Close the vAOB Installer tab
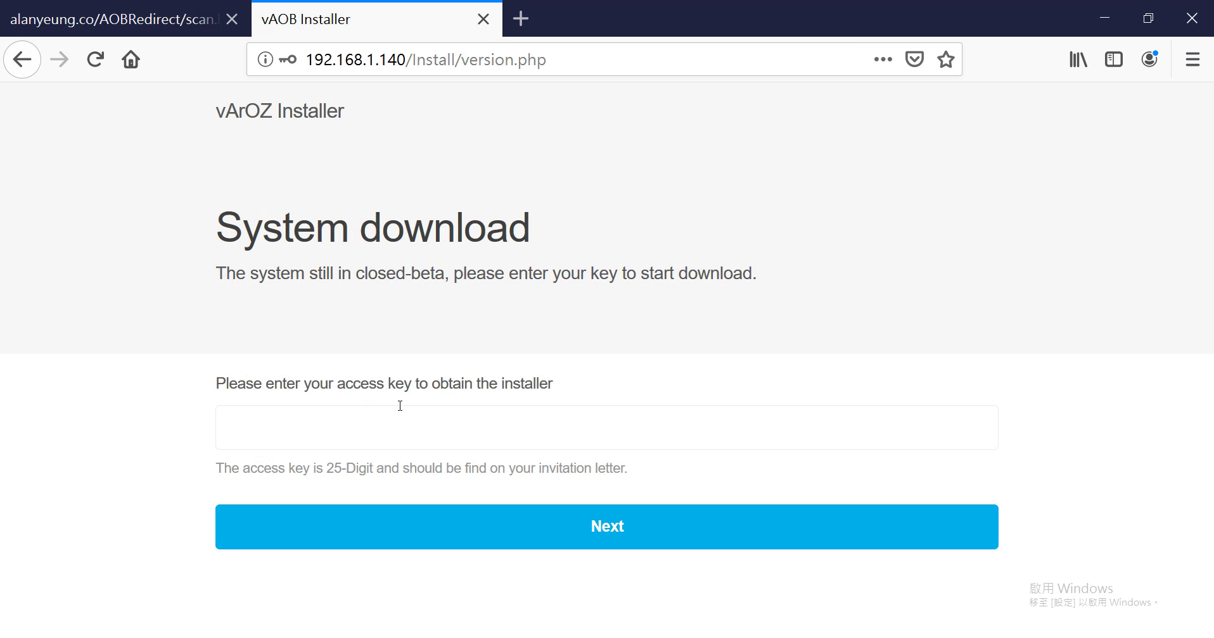Viewport: 1214px width, 638px height. [x=483, y=19]
